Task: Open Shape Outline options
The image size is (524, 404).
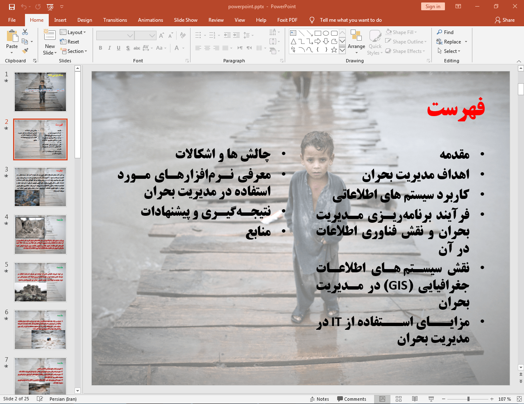Action: coord(406,42)
